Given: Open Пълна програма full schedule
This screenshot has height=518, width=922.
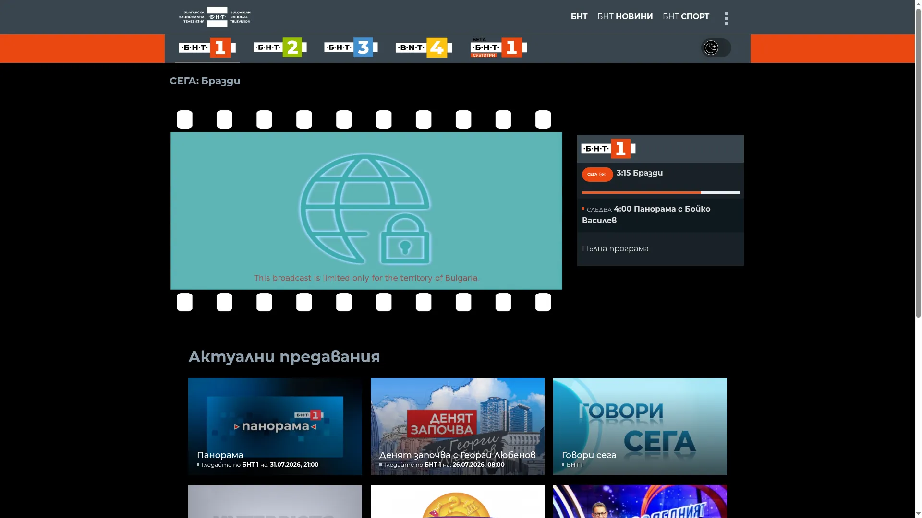Looking at the screenshot, I should [615, 249].
